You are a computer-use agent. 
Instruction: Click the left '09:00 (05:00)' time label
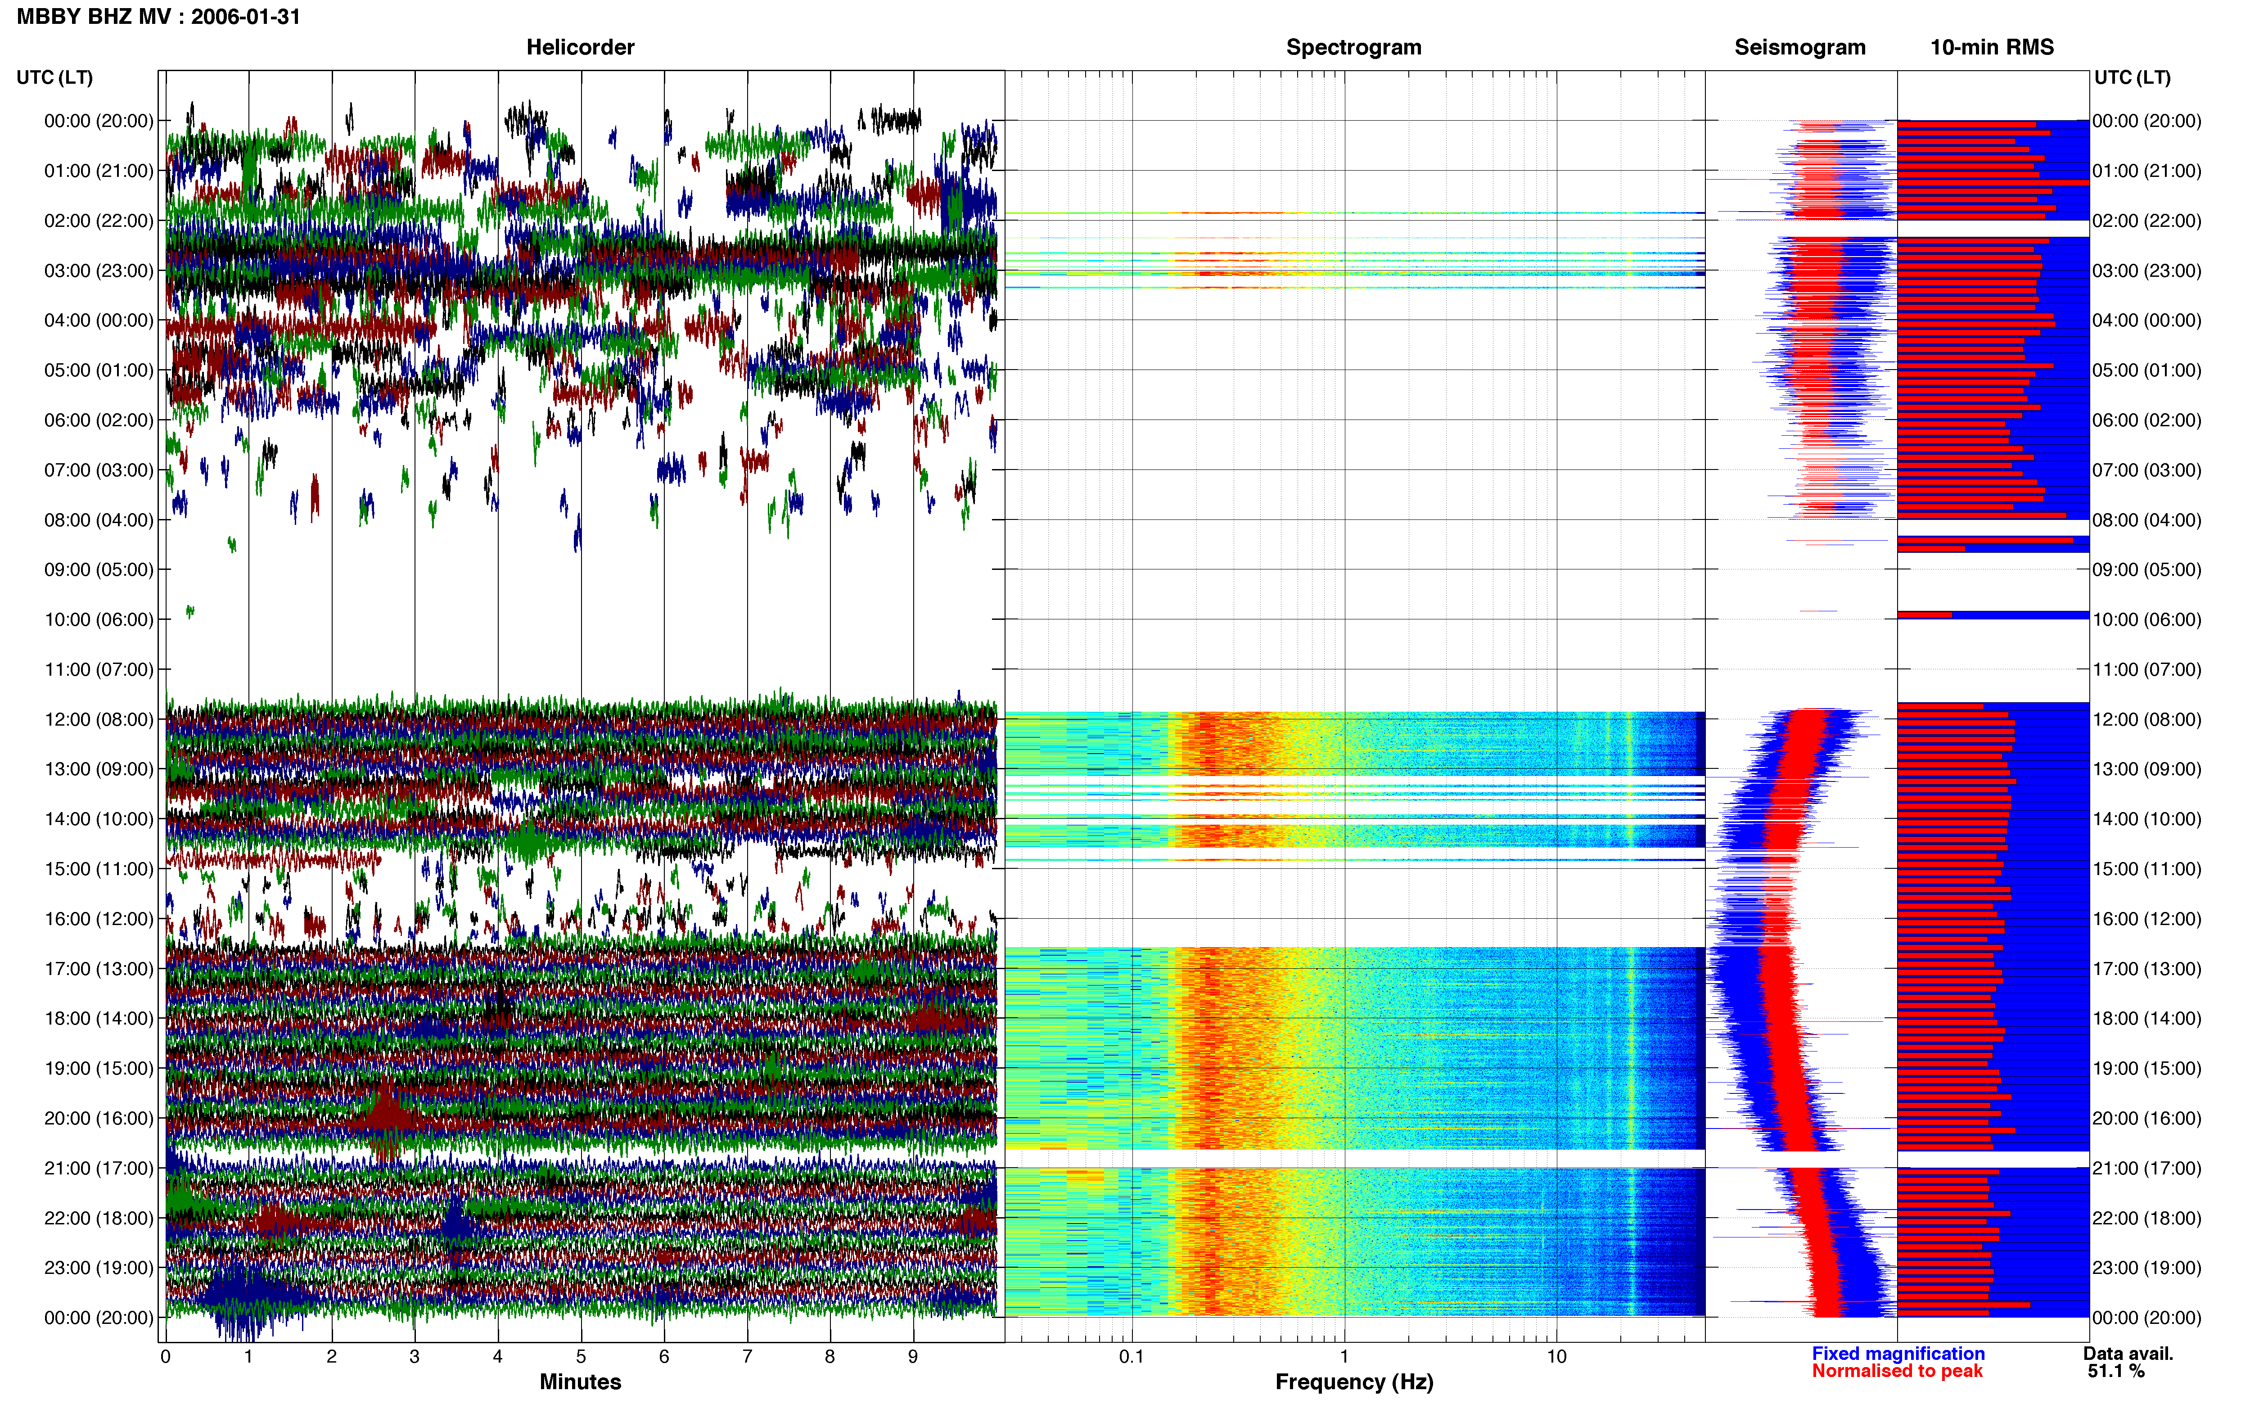pos(99,570)
